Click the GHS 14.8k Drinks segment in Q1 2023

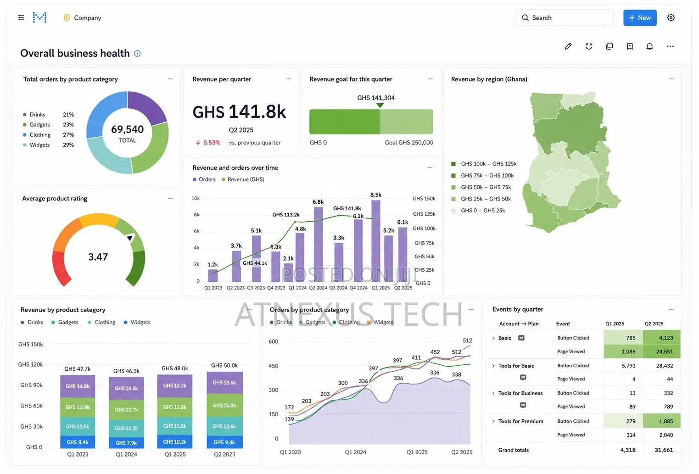(78, 386)
